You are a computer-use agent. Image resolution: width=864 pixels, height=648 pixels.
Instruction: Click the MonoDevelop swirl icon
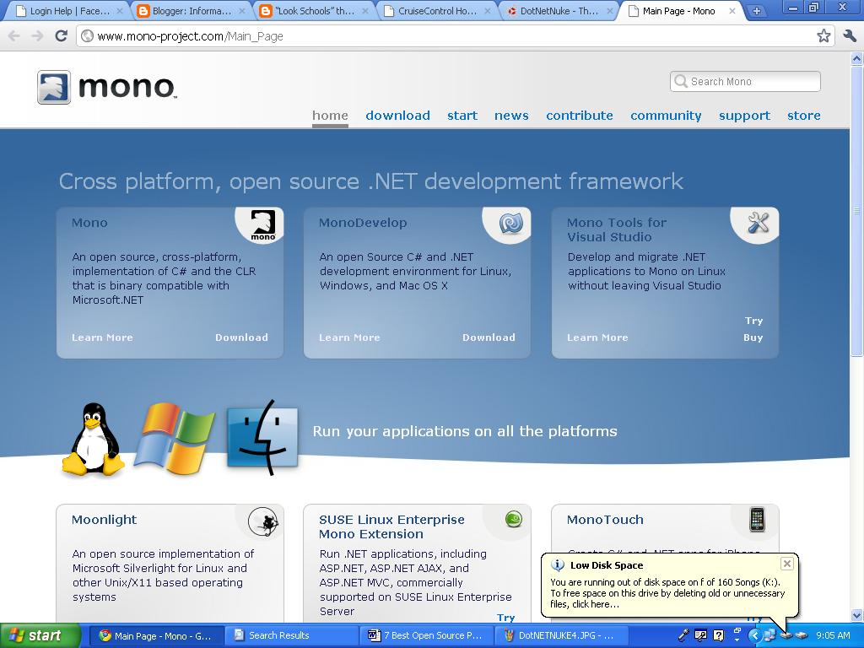(x=510, y=223)
